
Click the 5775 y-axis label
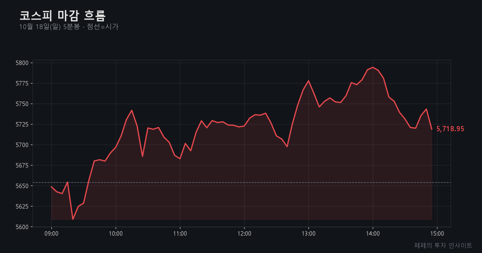pyautogui.click(x=22, y=84)
